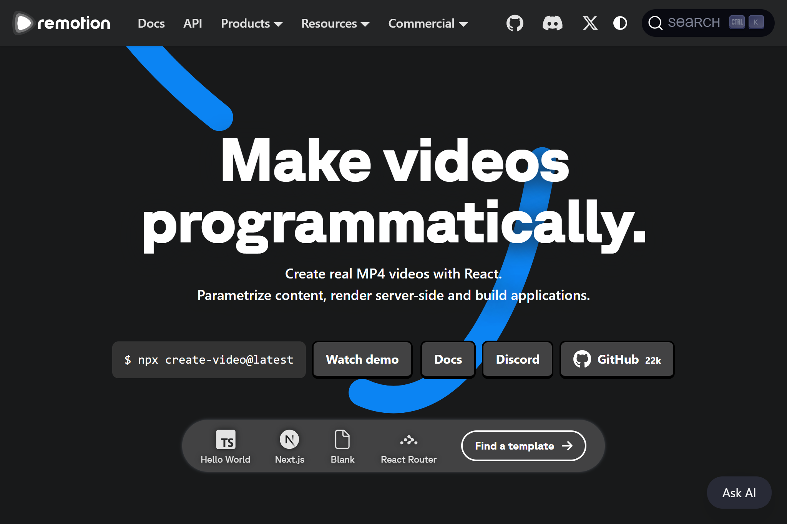This screenshot has width=787, height=524.
Task: Click the Find a template button
Action: 523,446
